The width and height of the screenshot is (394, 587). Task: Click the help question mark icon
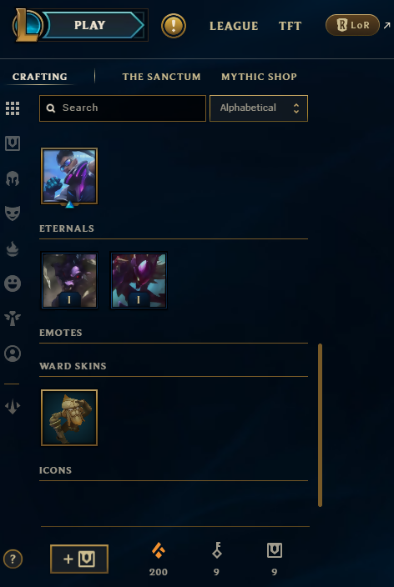click(13, 559)
